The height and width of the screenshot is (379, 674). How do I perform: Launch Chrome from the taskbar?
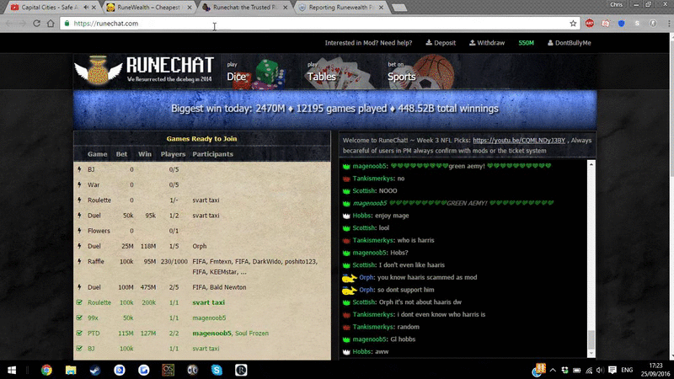[x=46, y=370]
